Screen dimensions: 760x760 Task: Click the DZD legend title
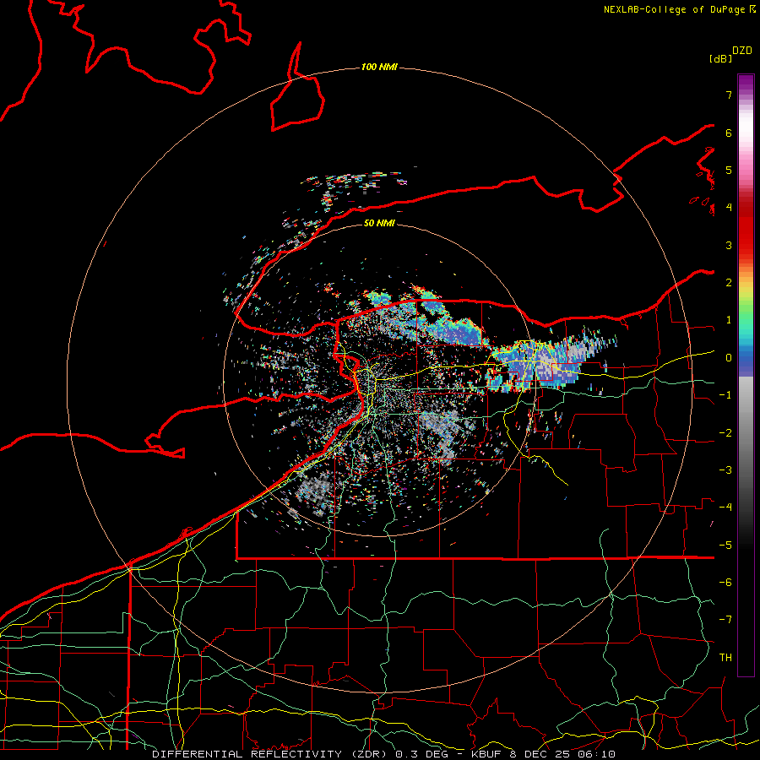742,51
